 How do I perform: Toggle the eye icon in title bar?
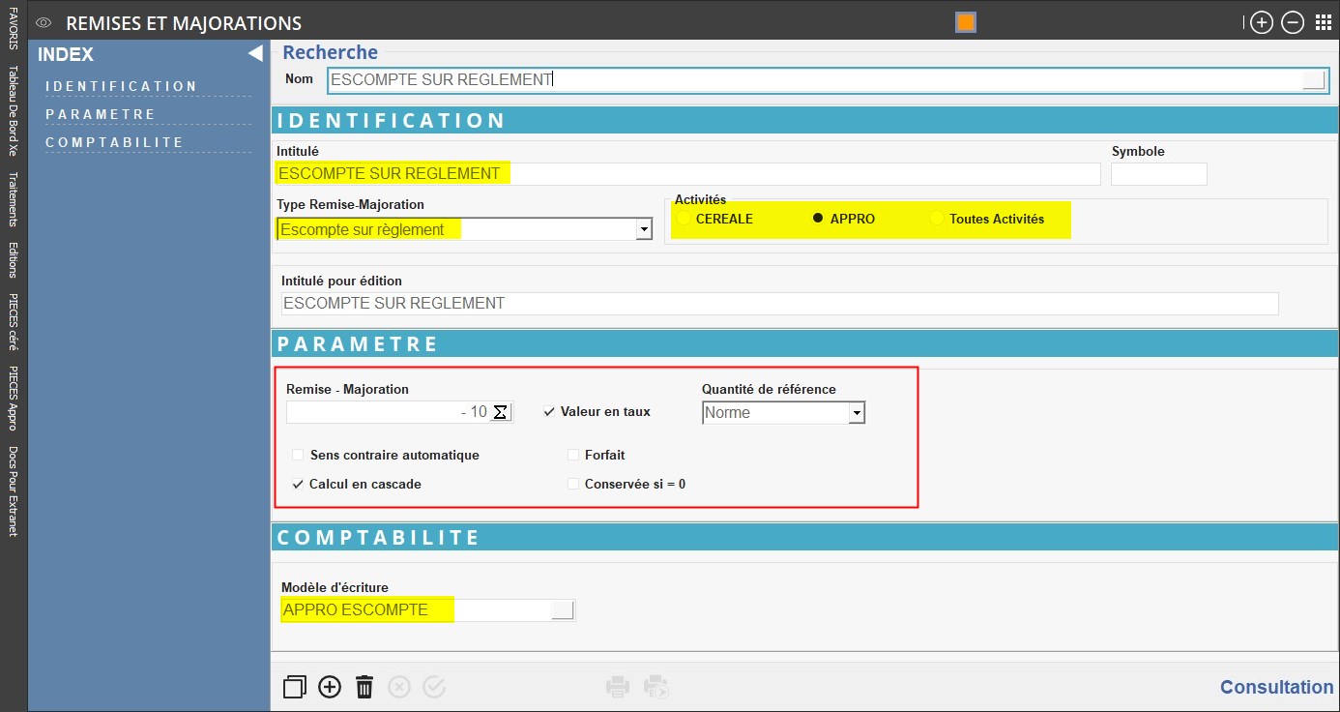(x=44, y=23)
